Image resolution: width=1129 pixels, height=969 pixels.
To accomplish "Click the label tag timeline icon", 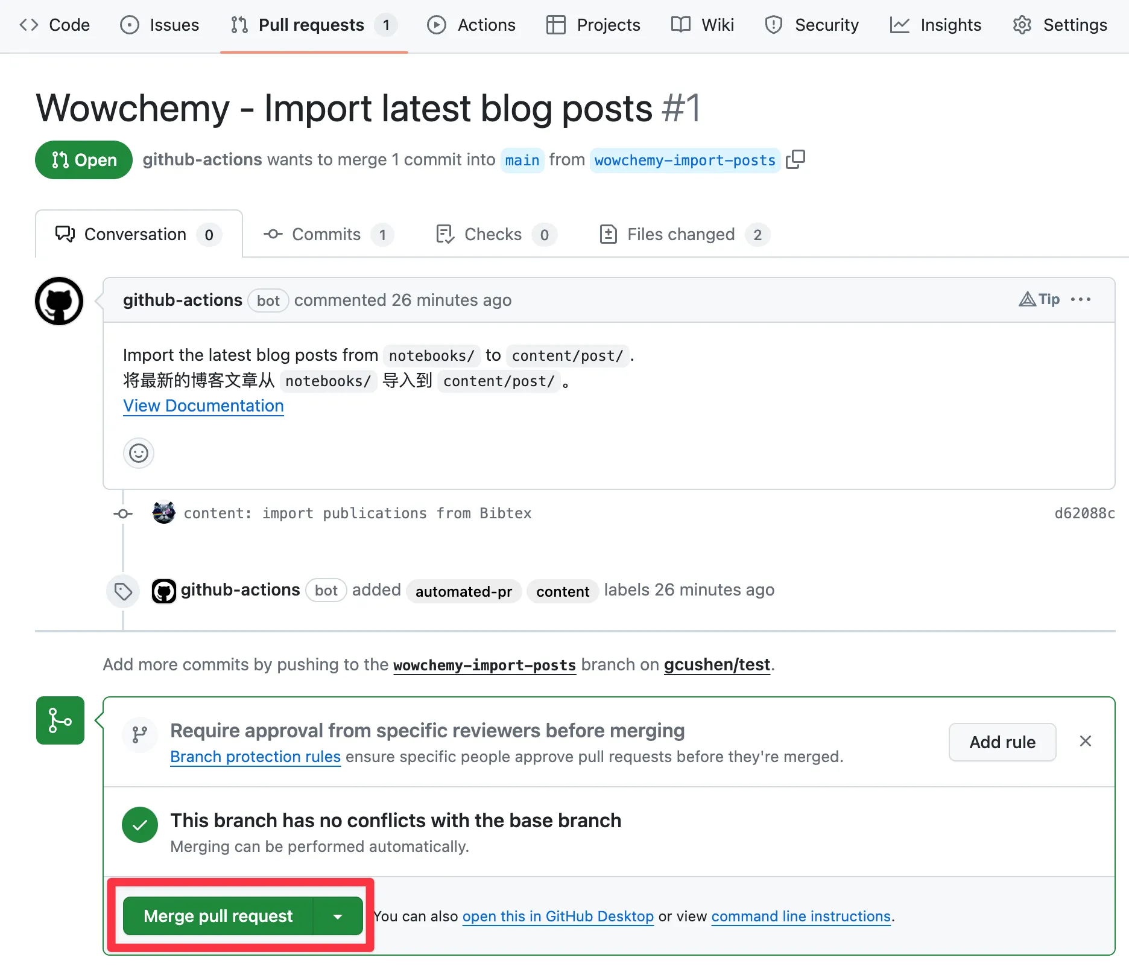I will click(x=123, y=591).
